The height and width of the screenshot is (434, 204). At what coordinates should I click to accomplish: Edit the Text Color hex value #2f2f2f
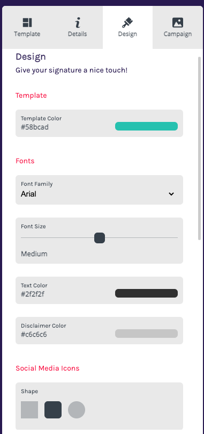click(x=33, y=294)
